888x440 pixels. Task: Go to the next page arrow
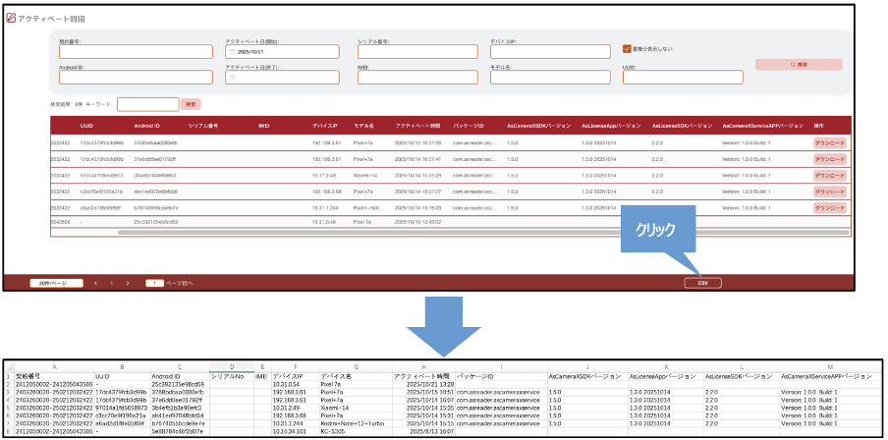point(128,283)
